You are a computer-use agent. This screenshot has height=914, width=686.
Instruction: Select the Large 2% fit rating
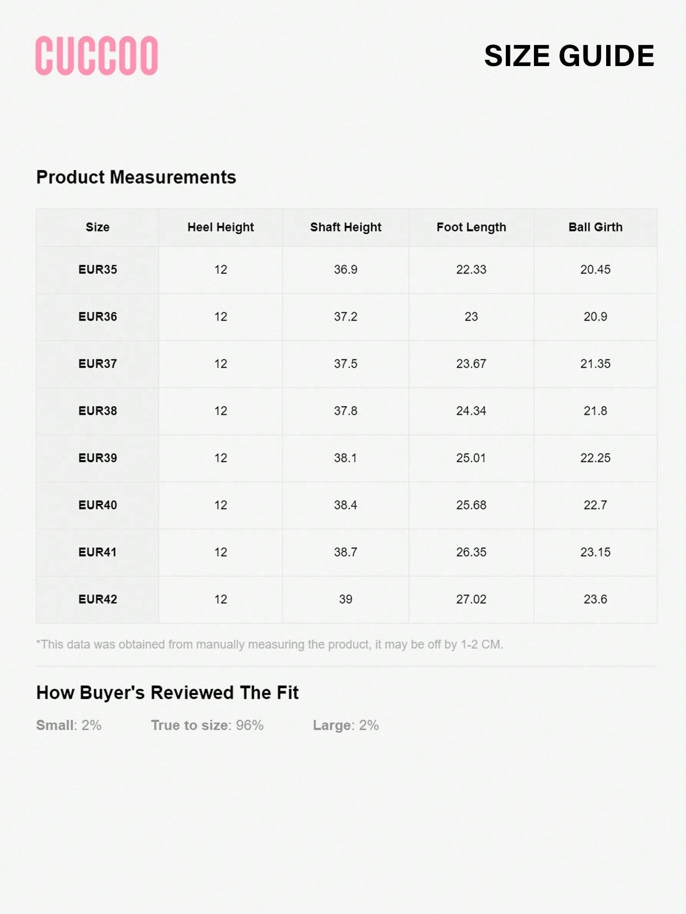click(x=346, y=726)
